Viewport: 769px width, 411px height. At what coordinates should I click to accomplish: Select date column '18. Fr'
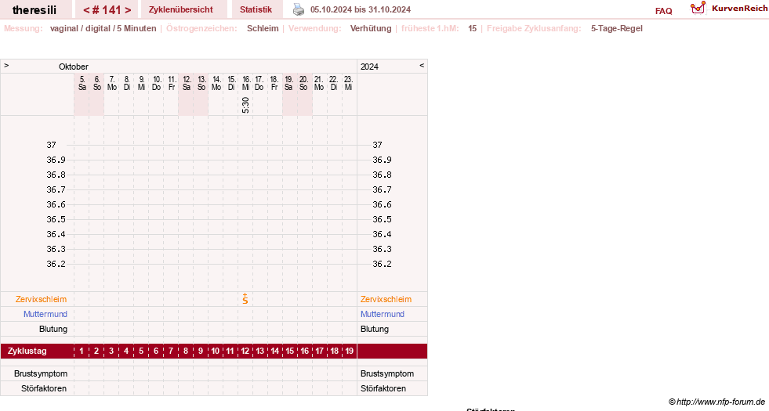click(x=274, y=83)
